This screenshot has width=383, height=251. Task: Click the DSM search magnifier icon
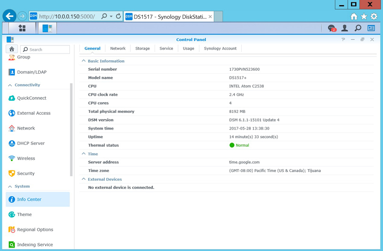[358, 28]
